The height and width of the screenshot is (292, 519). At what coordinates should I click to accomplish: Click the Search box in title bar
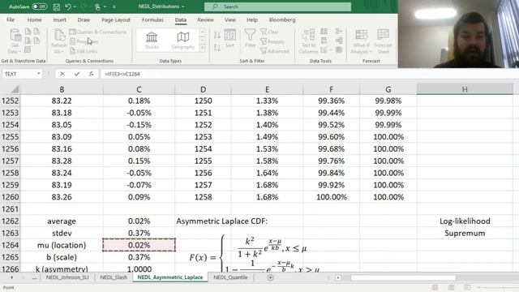(x=277, y=6)
